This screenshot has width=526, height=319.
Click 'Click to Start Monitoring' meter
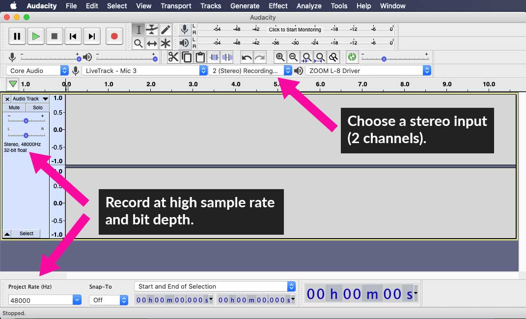[295, 29]
